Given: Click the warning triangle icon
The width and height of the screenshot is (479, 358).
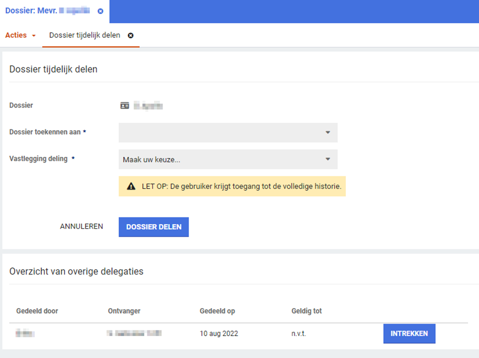Looking at the screenshot, I should (x=131, y=186).
